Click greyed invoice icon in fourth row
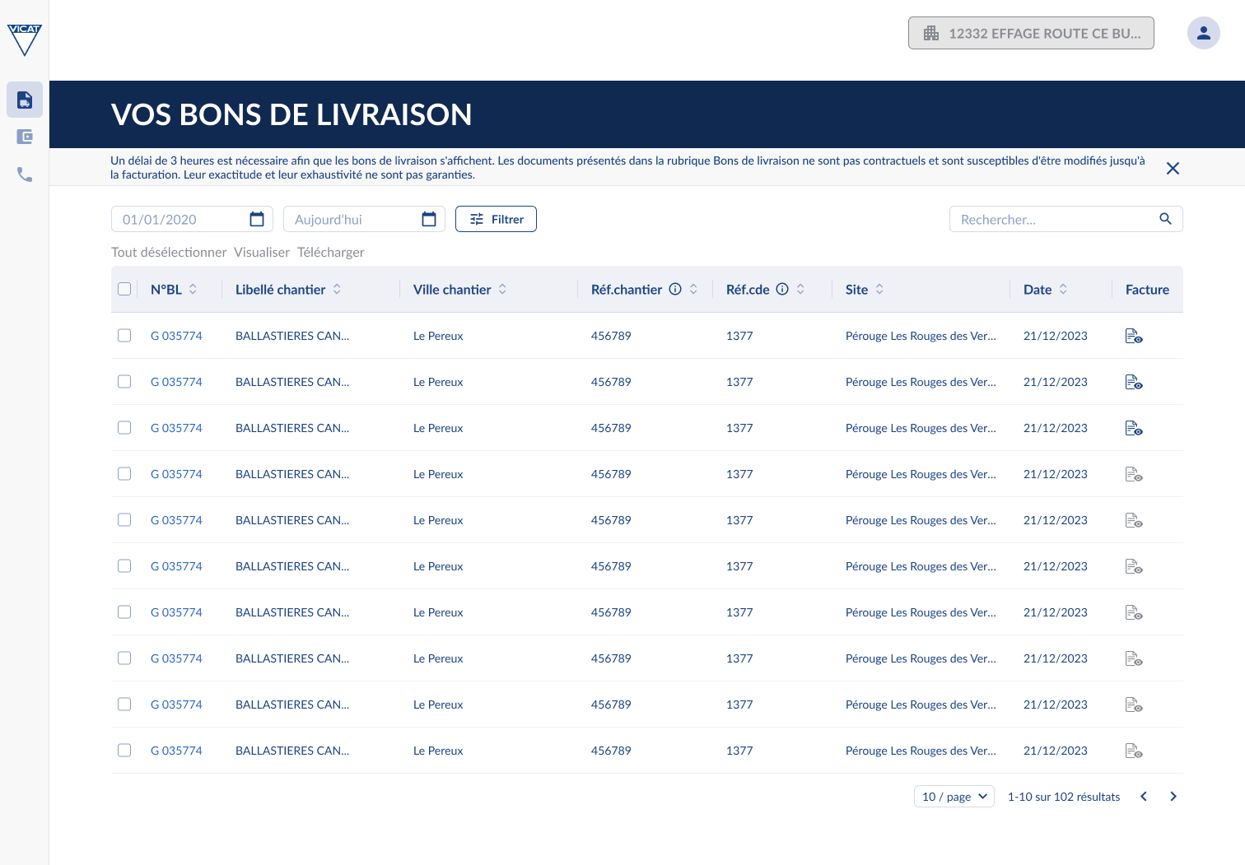1245x865 pixels. click(1134, 474)
